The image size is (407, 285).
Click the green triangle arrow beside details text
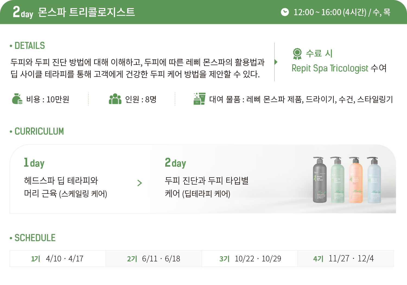276,62
